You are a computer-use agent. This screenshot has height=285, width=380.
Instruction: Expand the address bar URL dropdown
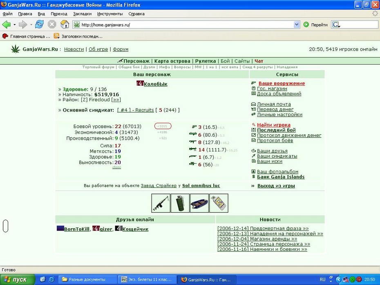[x=297, y=24]
